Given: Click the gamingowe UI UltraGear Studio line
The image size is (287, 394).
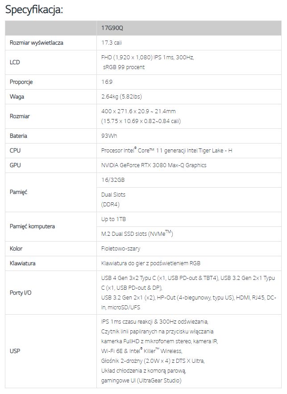Looking at the screenshot, I should pos(141,380).
